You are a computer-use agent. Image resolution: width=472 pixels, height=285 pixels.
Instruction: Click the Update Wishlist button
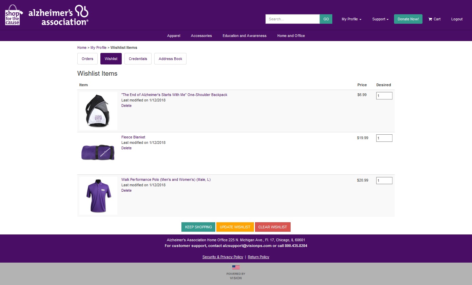pyautogui.click(x=235, y=227)
